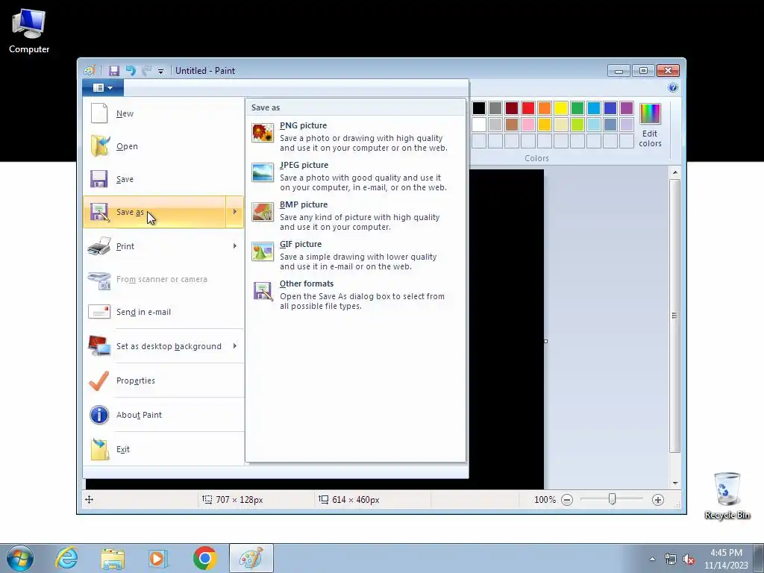Pick the purple color swatch
Screen dimensions: 764x573
pyautogui.click(x=627, y=107)
